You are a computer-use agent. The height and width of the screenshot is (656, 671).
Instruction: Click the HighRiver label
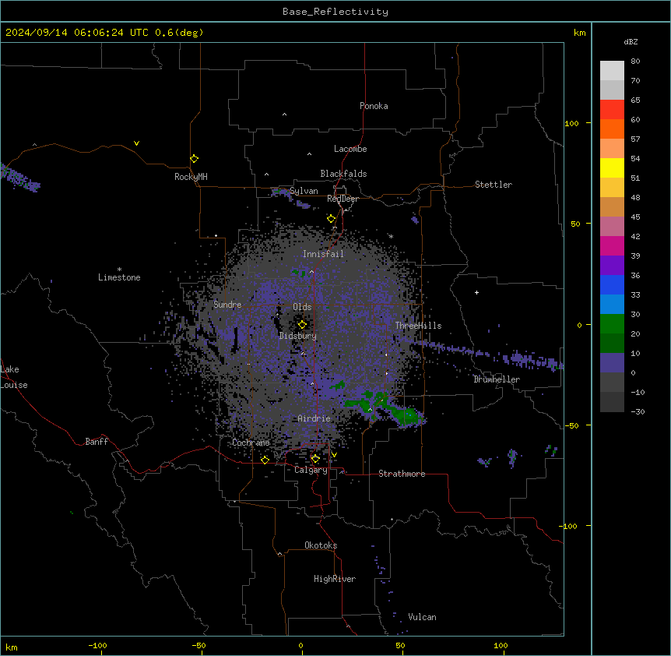[x=335, y=579]
